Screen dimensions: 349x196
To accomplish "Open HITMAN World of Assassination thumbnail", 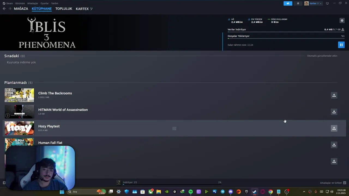I will pos(19,112).
